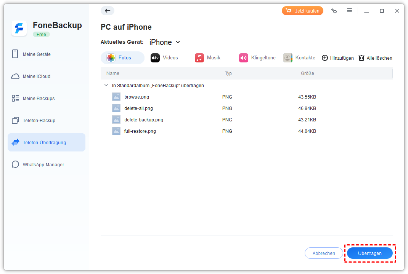Screen dimensions: 408x274
Task: Switch to the Videos tab
Action: pos(165,58)
